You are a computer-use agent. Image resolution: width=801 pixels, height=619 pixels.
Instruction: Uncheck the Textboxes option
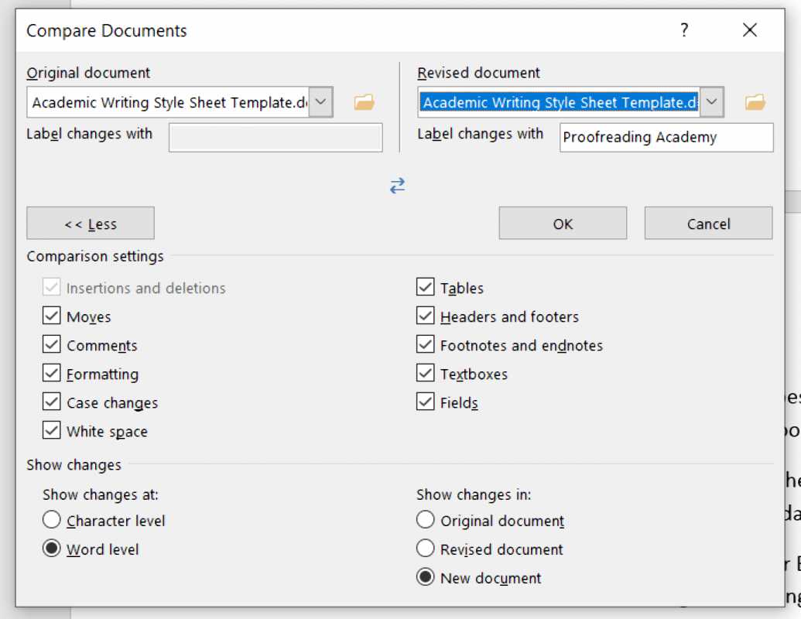426,374
